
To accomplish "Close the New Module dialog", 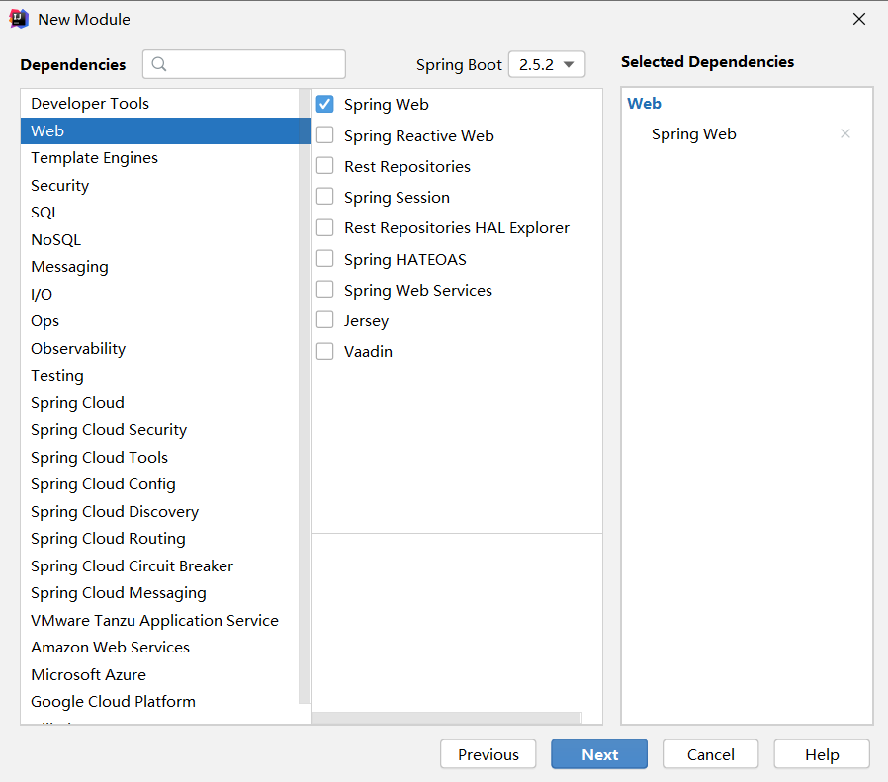I will point(859,19).
